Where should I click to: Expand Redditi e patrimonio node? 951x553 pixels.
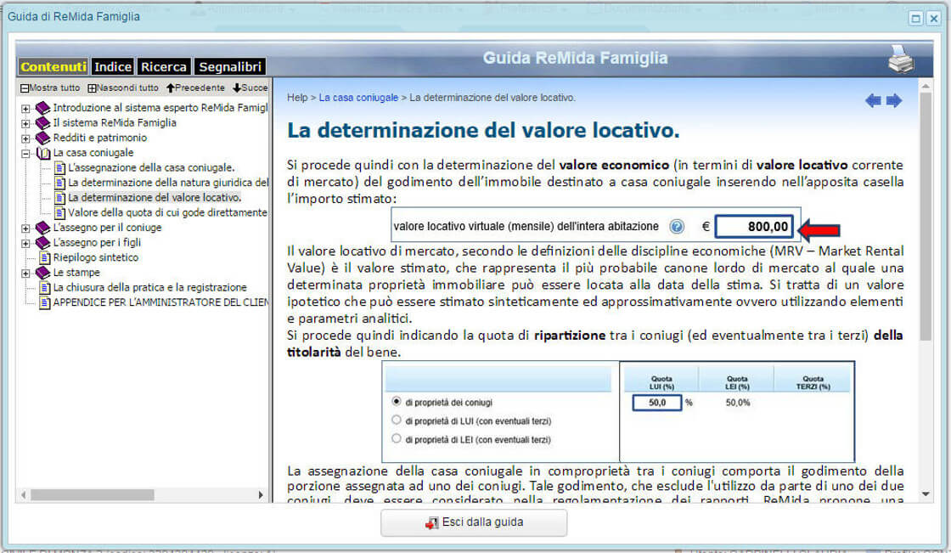(25, 138)
